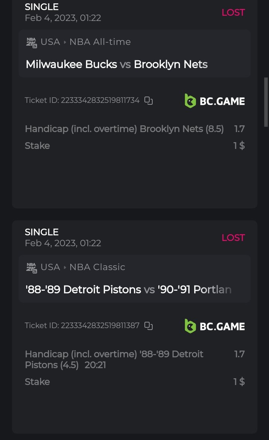Select ticket ID text ending 1387
This screenshot has width=269, height=440.
point(82,326)
